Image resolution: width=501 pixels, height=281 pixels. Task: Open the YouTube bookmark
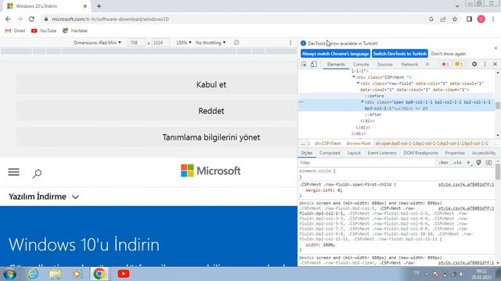[x=44, y=31]
